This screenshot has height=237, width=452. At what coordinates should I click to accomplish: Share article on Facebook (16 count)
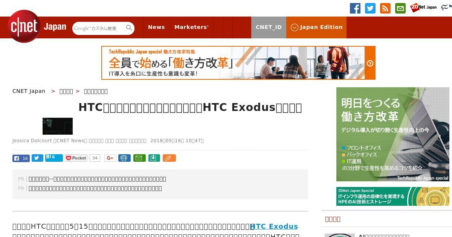click(x=21, y=158)
